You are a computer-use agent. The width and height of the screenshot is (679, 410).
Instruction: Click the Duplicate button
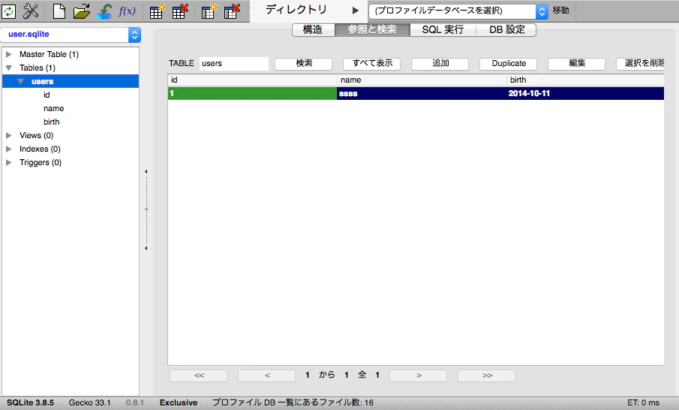[x=509, y=63]
